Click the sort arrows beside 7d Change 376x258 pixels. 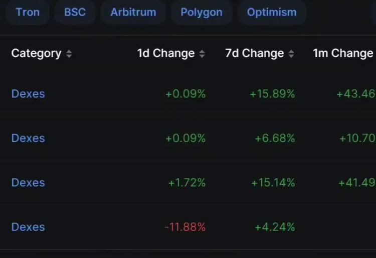(x=291, y=54)
